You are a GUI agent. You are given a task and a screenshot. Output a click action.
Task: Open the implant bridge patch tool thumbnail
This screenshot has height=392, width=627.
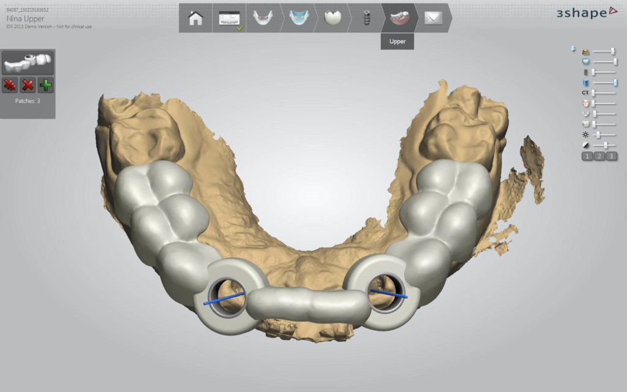click(x=28, y=62)
